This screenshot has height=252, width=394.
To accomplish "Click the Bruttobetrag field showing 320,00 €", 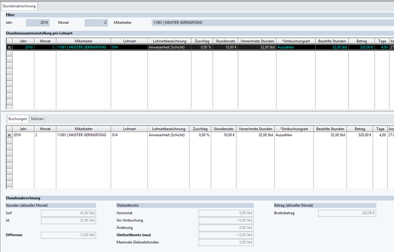I will tap(347, 213).
